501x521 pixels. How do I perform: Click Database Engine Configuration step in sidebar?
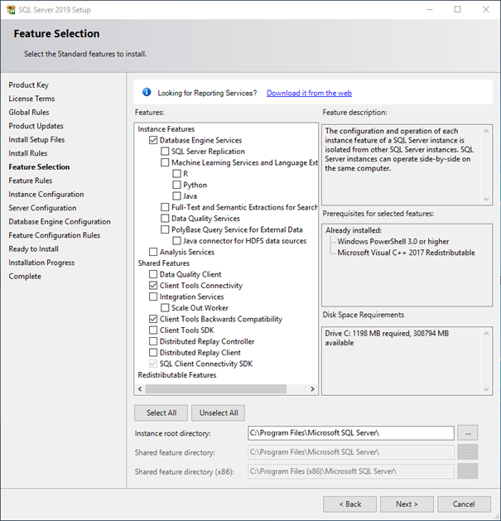[60, 221]
